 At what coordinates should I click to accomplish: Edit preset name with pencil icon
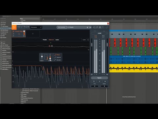41,27
